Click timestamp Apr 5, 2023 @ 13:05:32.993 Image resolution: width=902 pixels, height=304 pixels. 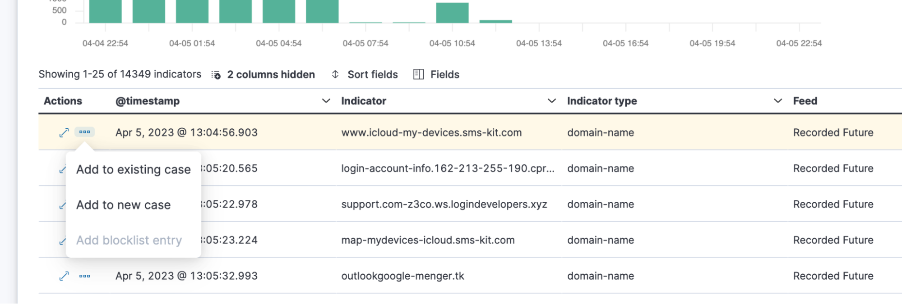pyautogui.click(x=186, y=276)
